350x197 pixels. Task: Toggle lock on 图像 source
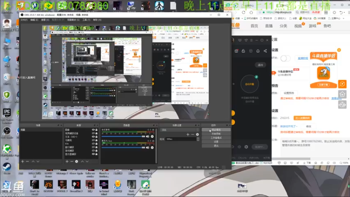(96, 130)
